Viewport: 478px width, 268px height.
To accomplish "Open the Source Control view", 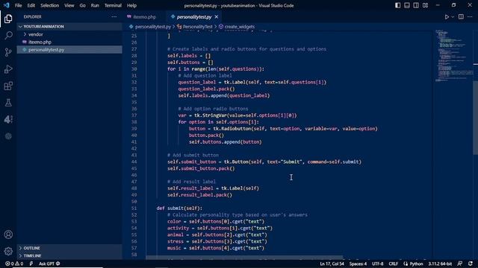I will (8, 52).
